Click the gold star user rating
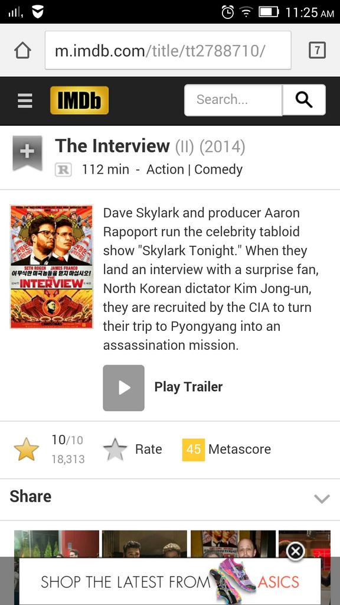The height and width of the screenshot is (605, 340). pos(26,450)
